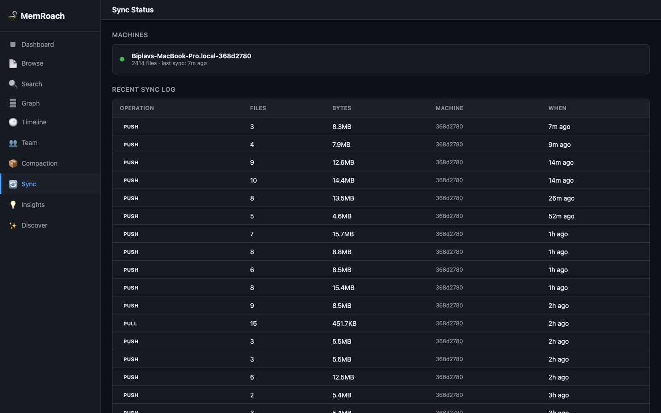Click the WHEN column header
661x413 pixels.
557,108
